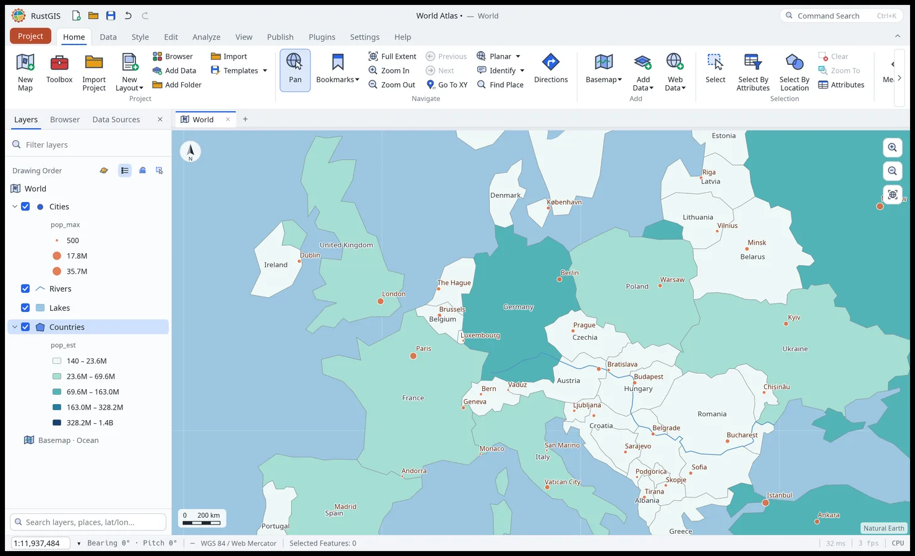Click the Filter layers input field
Screen dimensions: 915x556
point(88,145)
